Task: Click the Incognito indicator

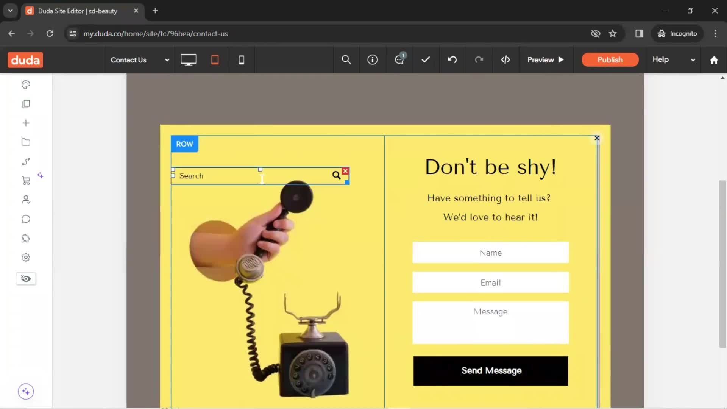Action: (x=677, y=34)
